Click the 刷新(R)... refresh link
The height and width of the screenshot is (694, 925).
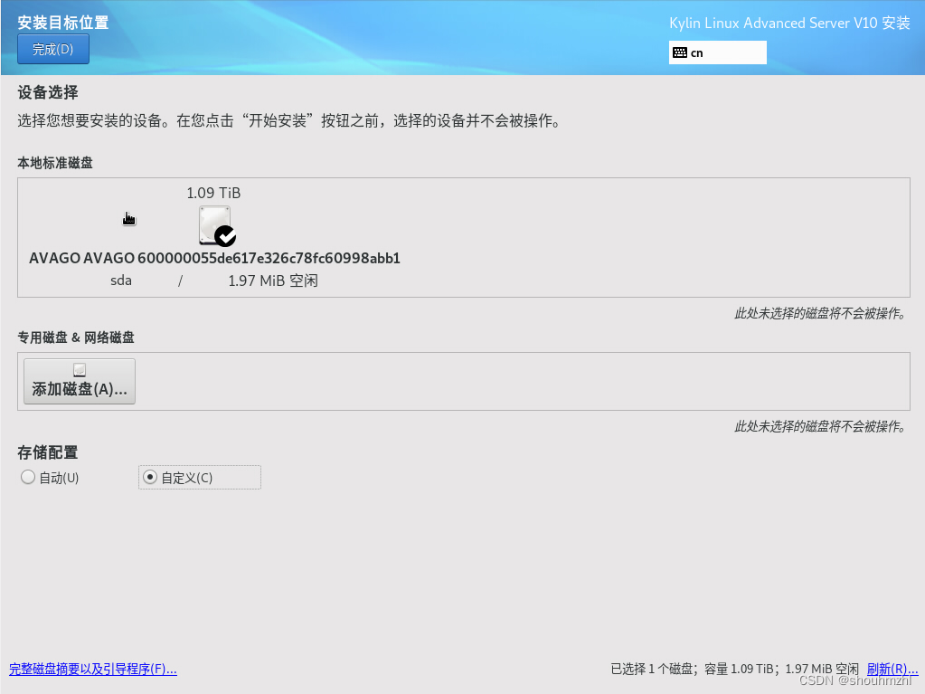pos(892,669)
